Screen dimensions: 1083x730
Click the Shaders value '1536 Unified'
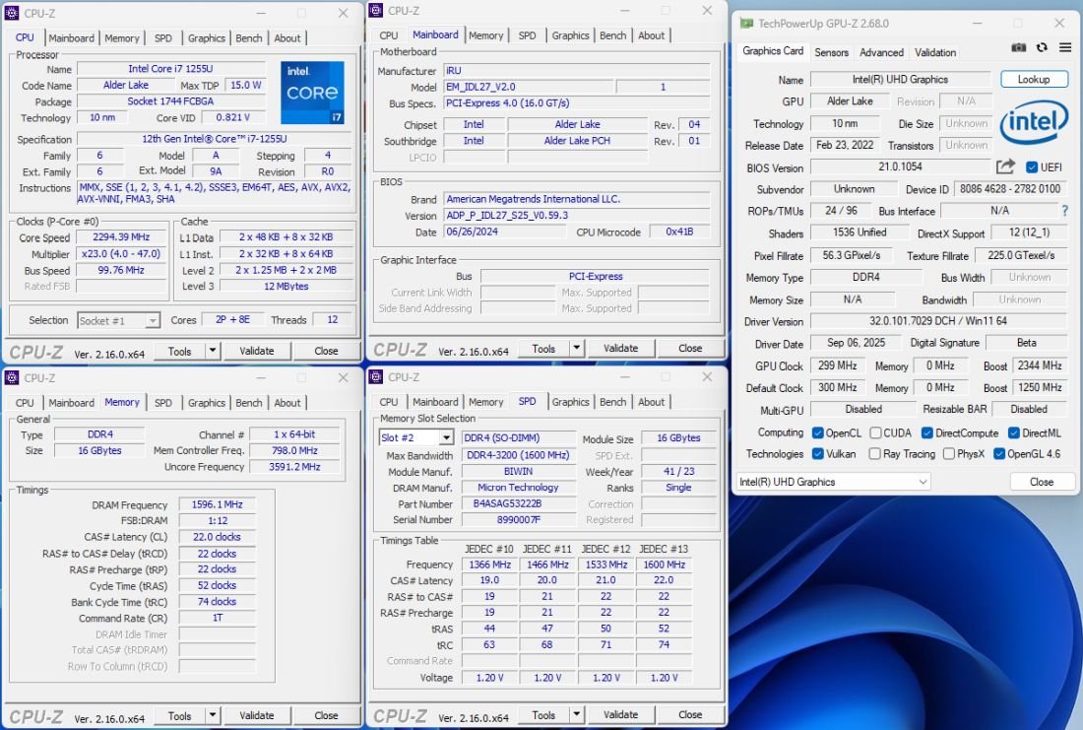(860, 232)
